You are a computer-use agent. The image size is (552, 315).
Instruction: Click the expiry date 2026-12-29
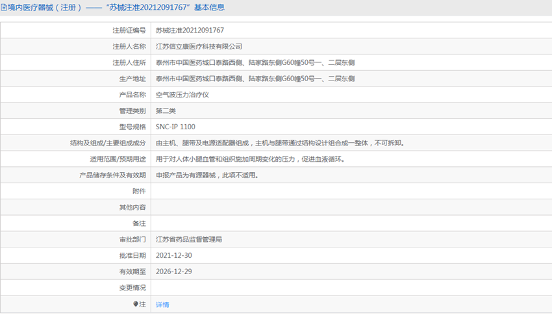pos(174,272)
